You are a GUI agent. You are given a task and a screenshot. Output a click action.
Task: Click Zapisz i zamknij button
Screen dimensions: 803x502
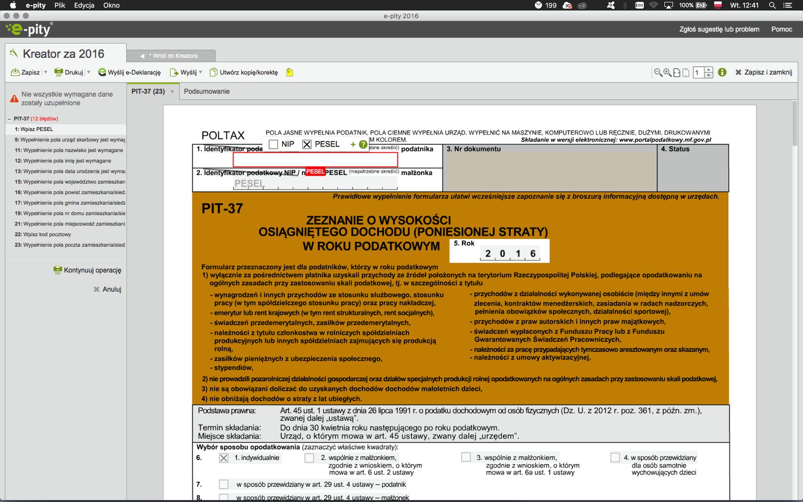pyautogui.click(x=764, y=72)
